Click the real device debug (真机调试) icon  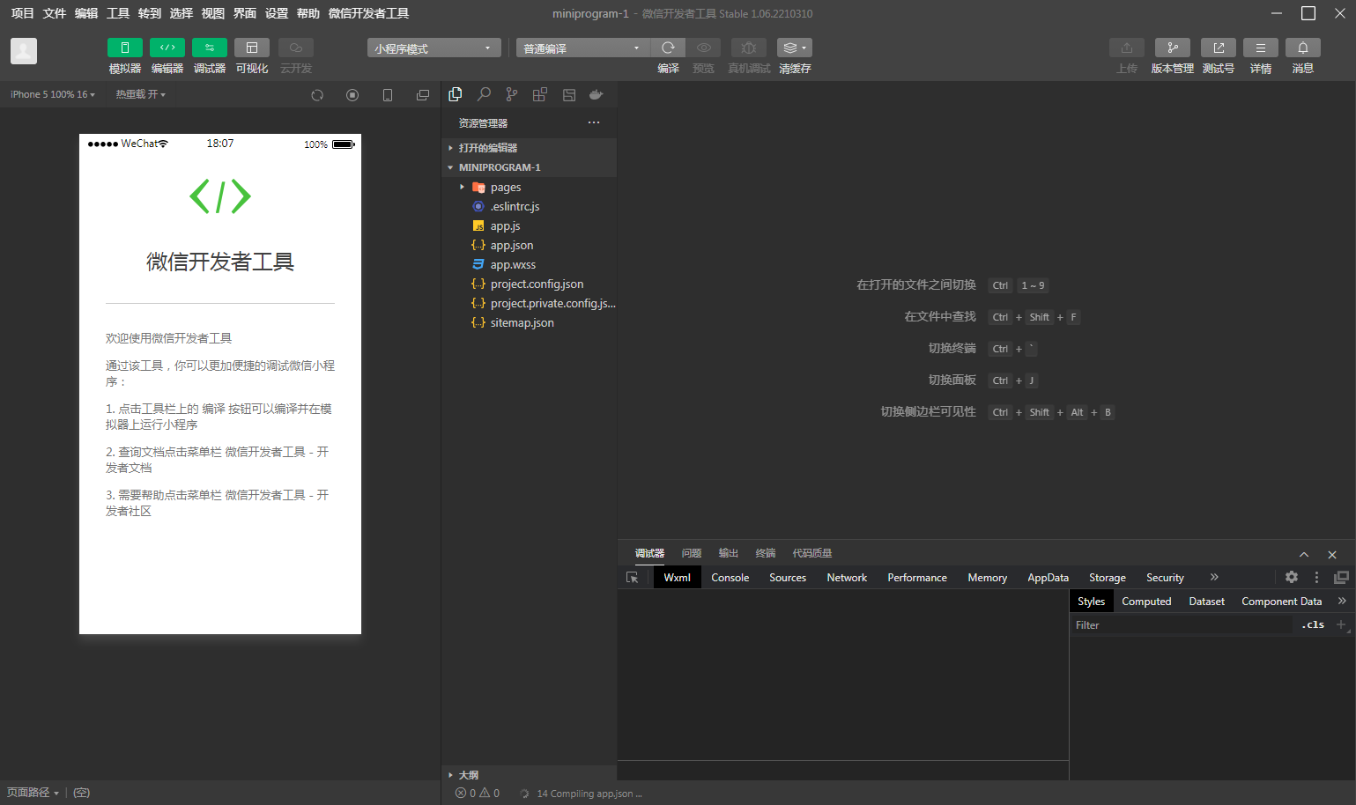pos(749,48)
